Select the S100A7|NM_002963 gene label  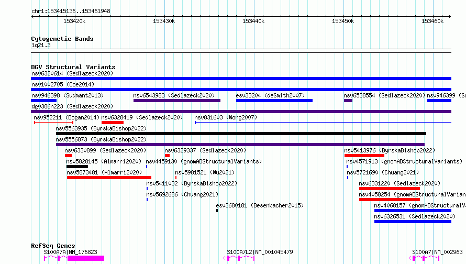pos(438,252)
